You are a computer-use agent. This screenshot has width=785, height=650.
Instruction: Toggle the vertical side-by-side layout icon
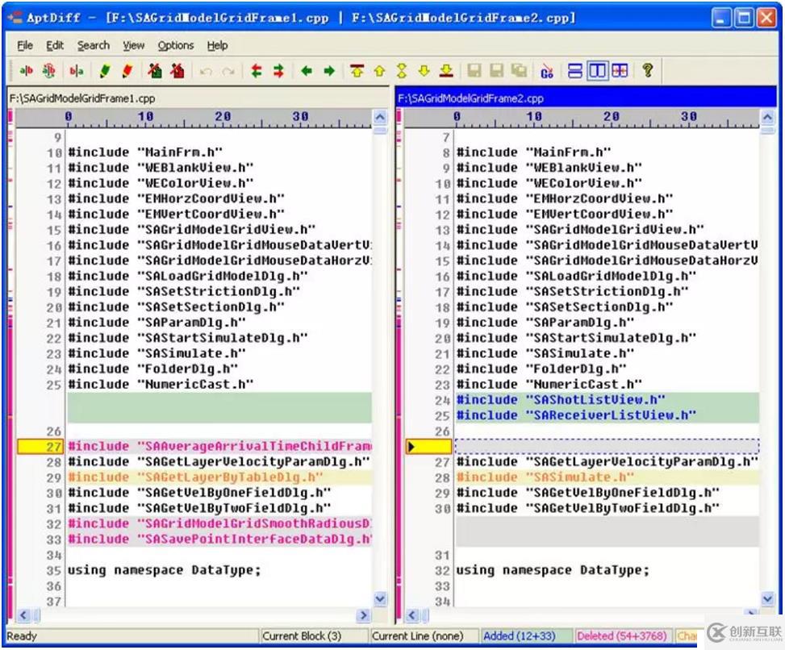pyautogui.click(x=597, y=71)
